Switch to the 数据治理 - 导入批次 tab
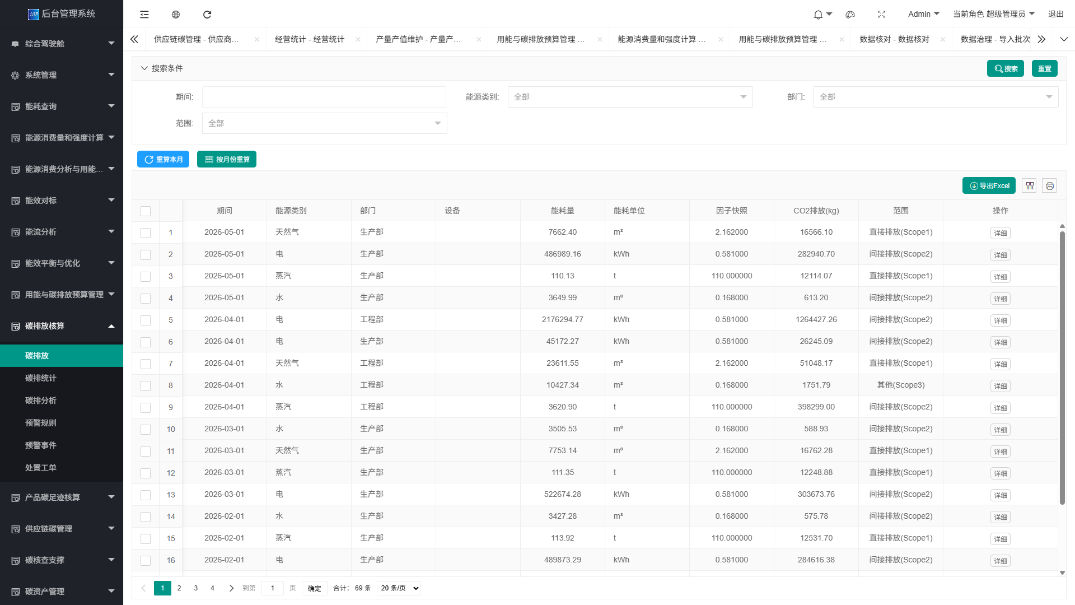This screenshot has width=1075, height=605. click(x=995, y=39)
